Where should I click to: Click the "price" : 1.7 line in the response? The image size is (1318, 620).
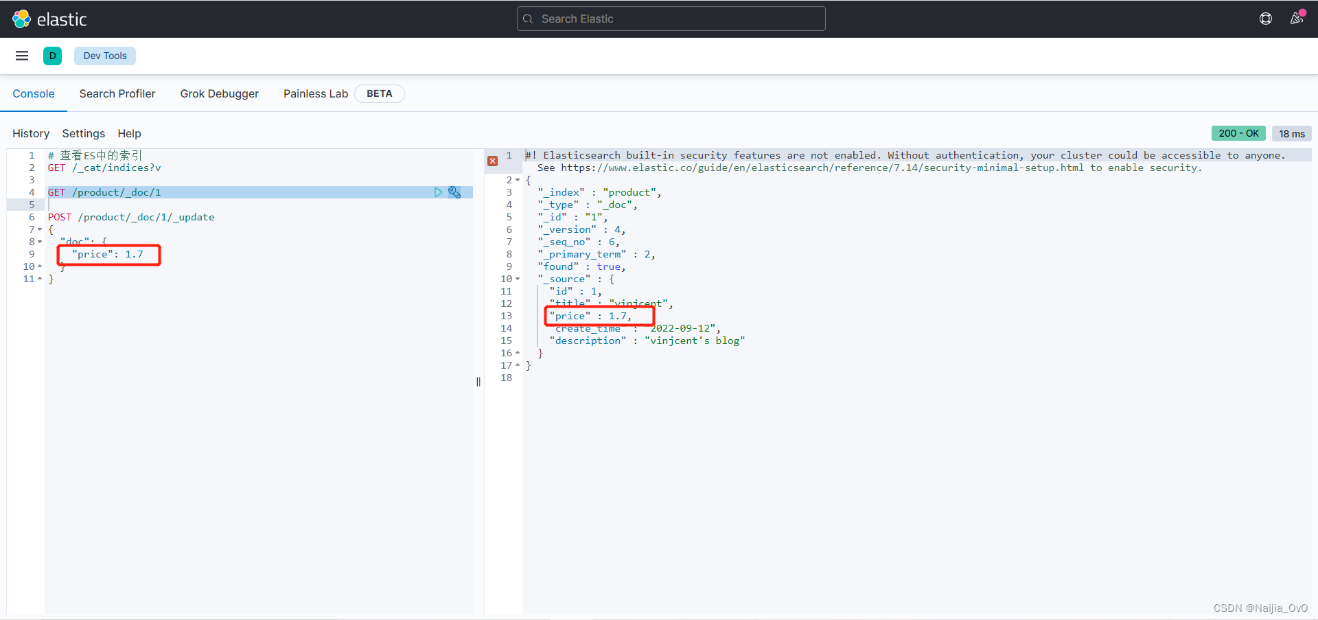590,316
